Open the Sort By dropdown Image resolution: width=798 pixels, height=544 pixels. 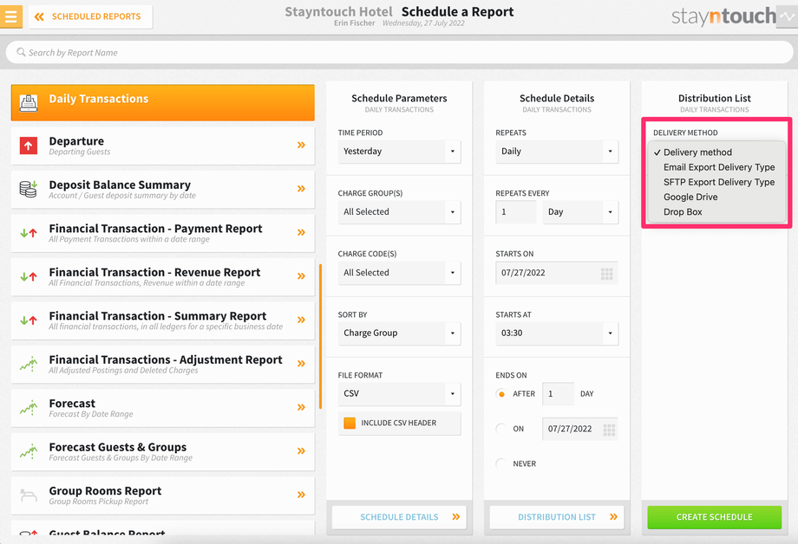[x=400, y=333]
